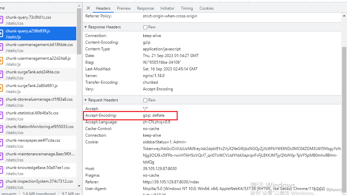The image size is (347, 195).
Task: Close the request details panel
Action: [x=88, y=8]
